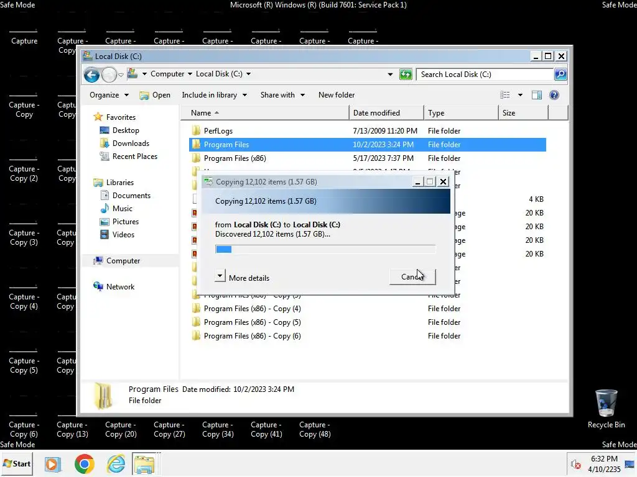
Task: Launch Windows Media Player from taskbar
Action: pos(52,463)
